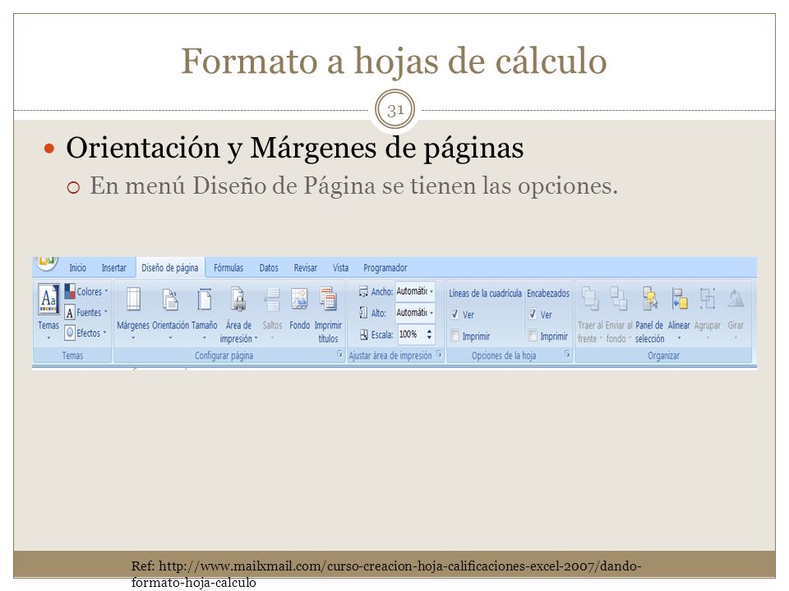Click the Alto height icon
Image resolution: width=789 pixels, height=591 pixels.
363,313
